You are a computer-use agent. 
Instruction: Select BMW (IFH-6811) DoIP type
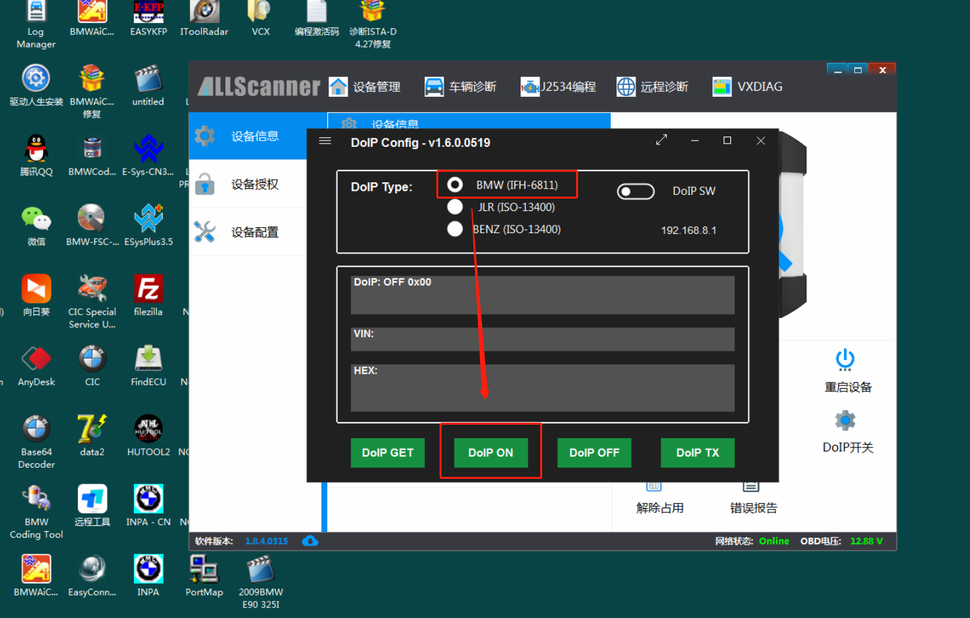point(455,185)
